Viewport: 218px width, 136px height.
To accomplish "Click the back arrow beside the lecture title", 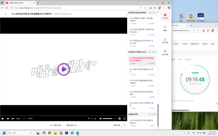I will [x=6, y=14].
